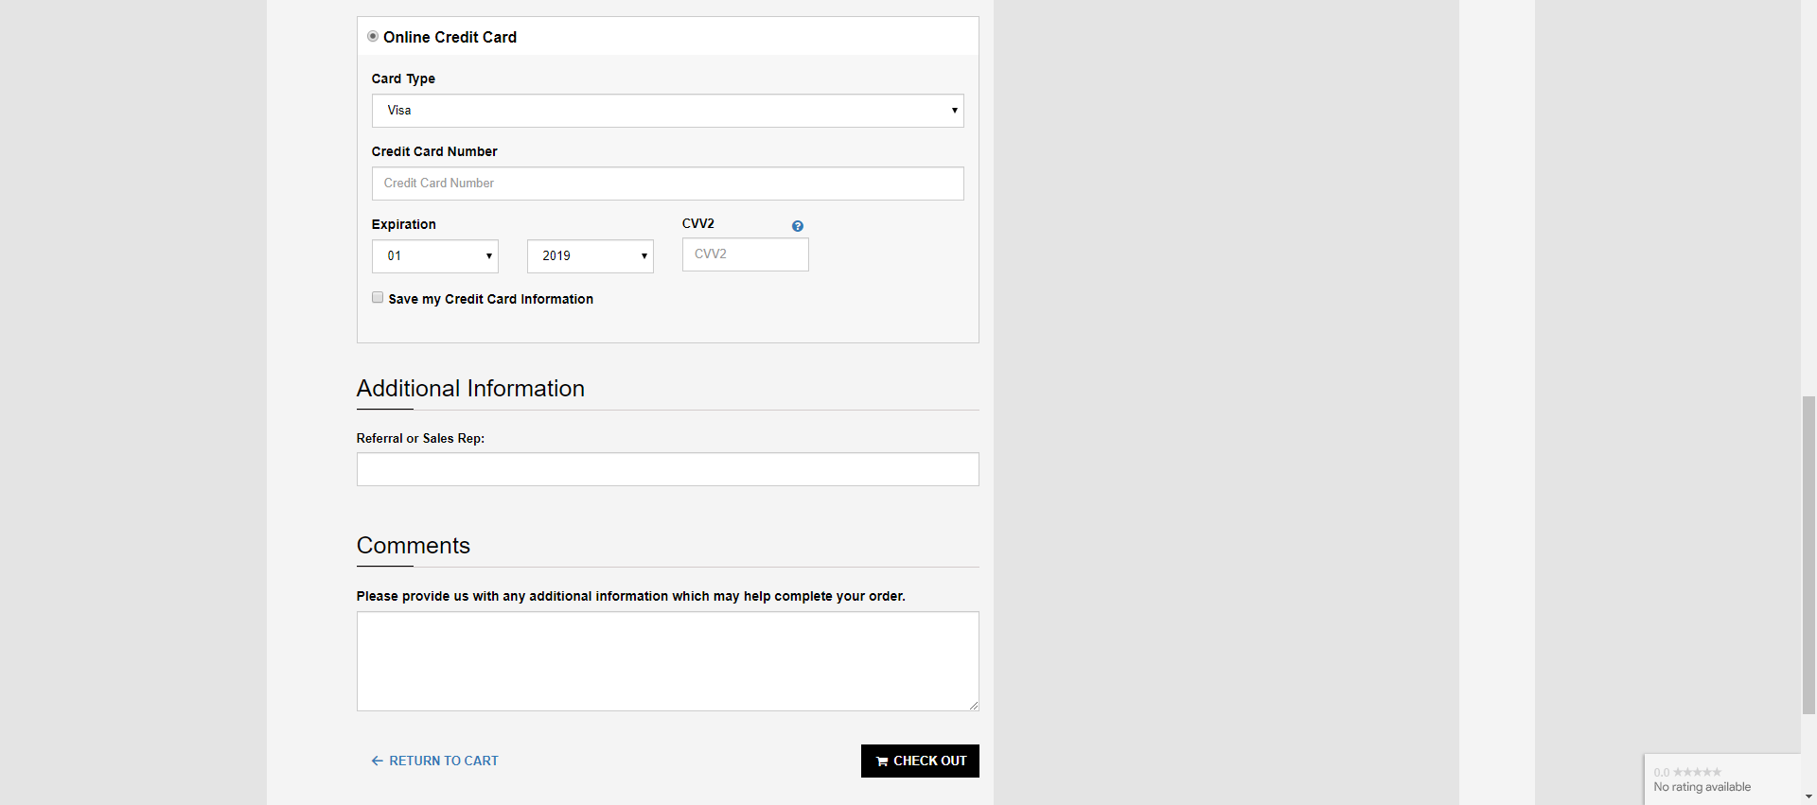Click the Comments box resize handle
Viewport: 1817px width, 805px height.
(973, 705)
